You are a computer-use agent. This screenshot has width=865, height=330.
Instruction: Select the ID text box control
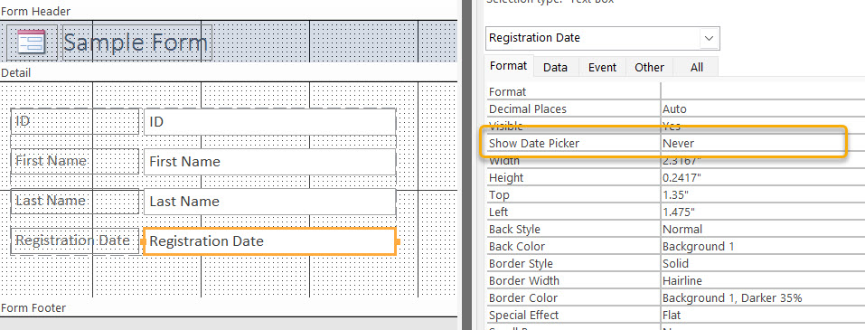[269, 122]
